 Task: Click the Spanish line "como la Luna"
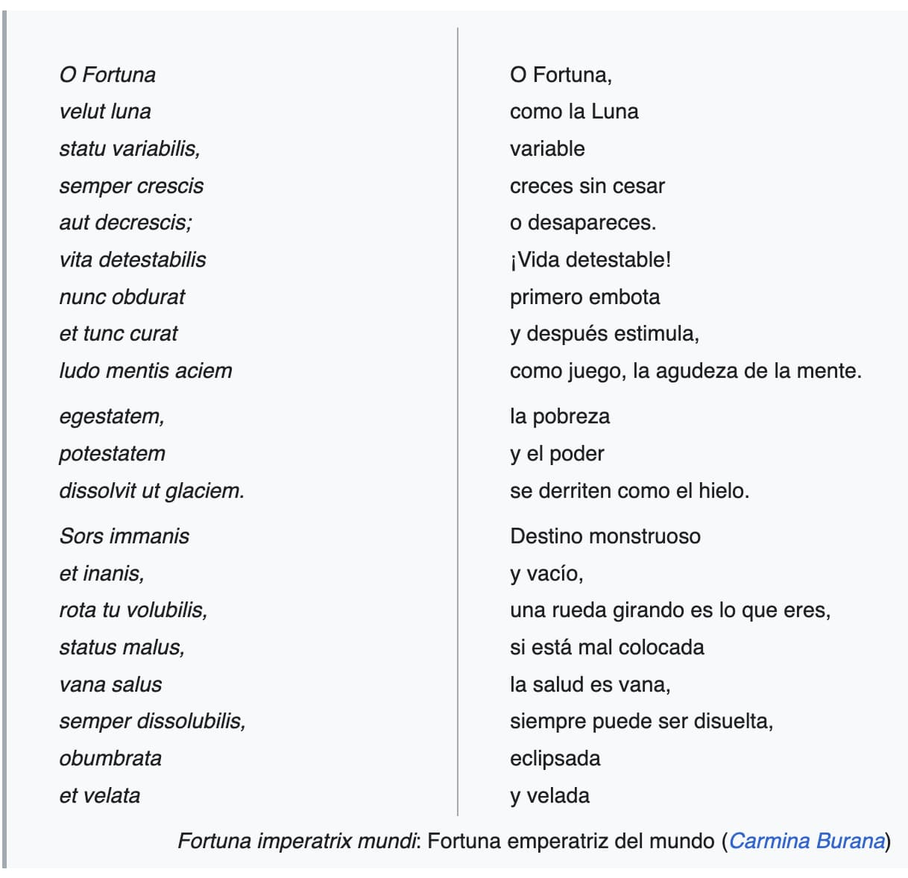[x=574, y=112]
